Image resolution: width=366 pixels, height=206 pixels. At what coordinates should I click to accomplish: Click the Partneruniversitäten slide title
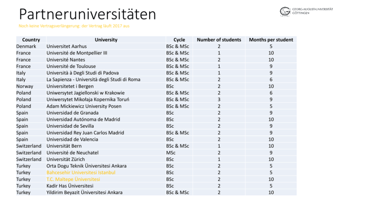click(87, 14)
